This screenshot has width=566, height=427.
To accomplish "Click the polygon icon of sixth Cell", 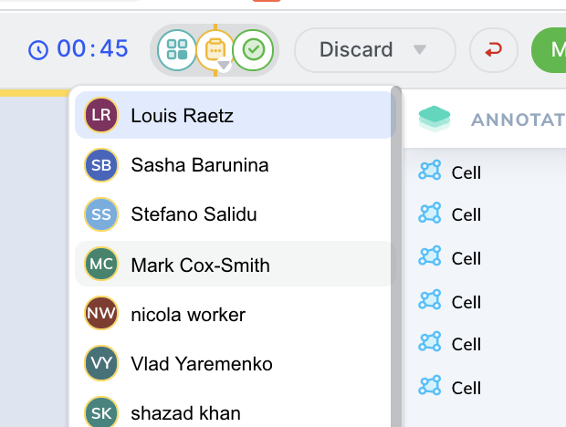I will (430, 385).
